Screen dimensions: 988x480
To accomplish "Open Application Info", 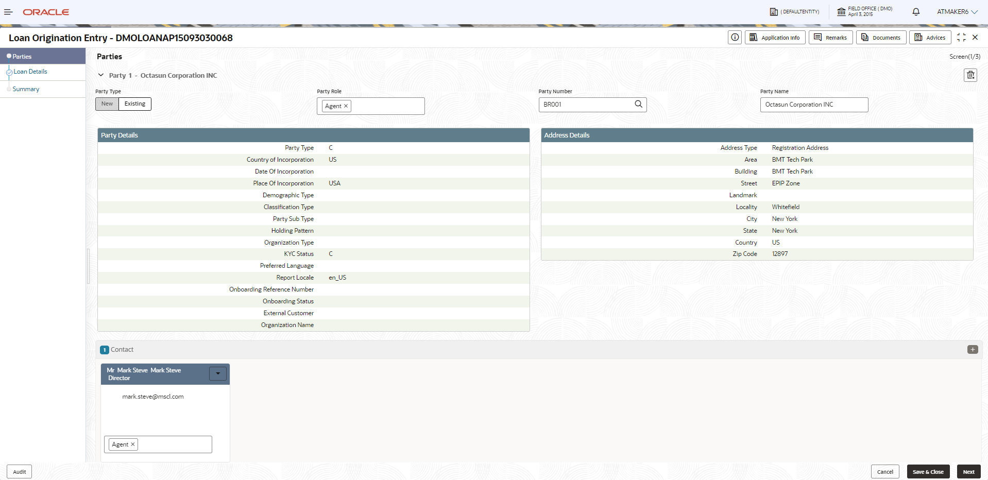I will [775, 37].
